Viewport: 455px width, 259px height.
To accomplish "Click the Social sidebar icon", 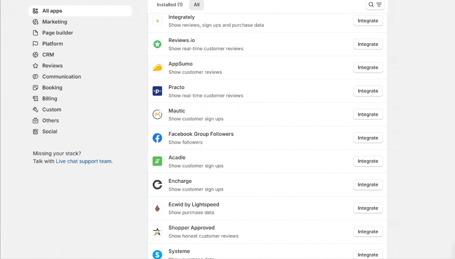I will point(35,131).
